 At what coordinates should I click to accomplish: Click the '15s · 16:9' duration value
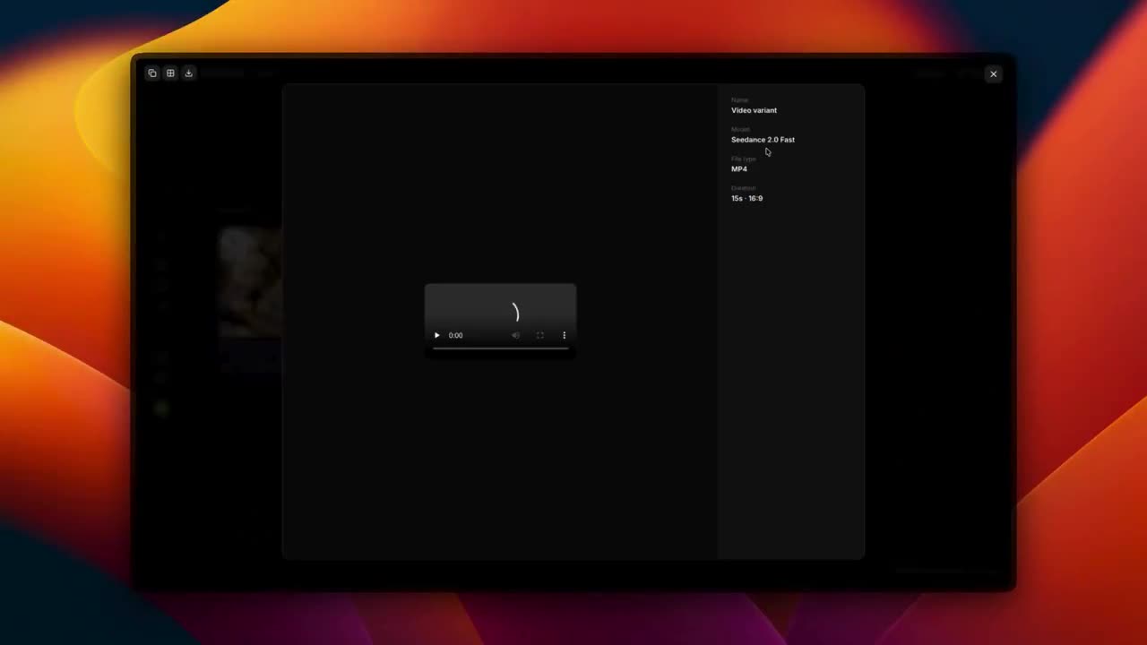coord(746,198)
